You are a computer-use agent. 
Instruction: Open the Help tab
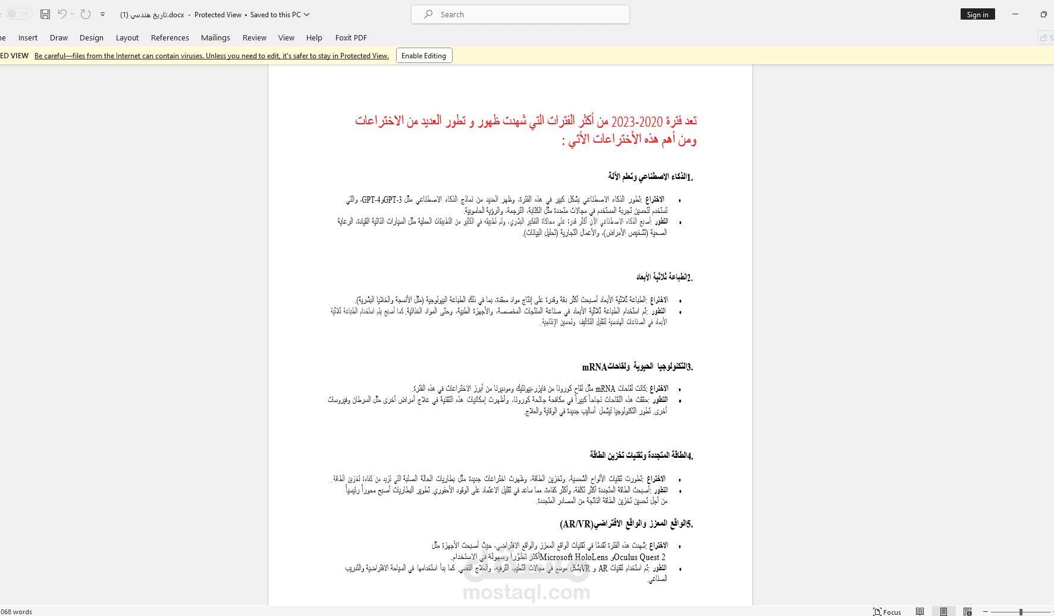pos(314,37)
